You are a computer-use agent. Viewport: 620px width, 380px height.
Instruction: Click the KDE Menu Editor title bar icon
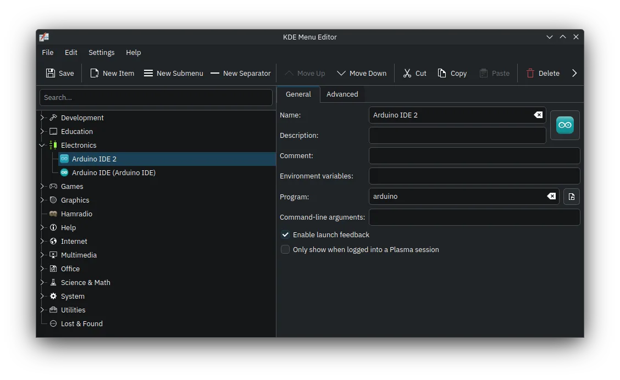(44, 37)
